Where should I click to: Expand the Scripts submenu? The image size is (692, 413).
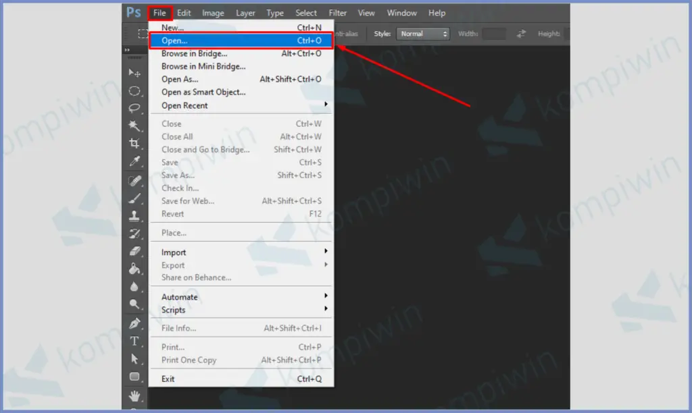(241, 310)
